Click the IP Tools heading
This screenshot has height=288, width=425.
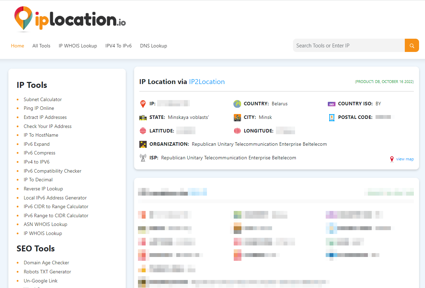pos(32,85)
